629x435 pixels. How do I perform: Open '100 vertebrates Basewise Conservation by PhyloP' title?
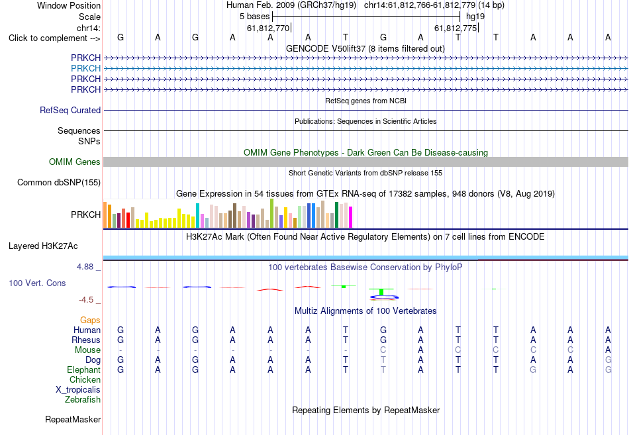pyautogui.click(x=365, y=267)
